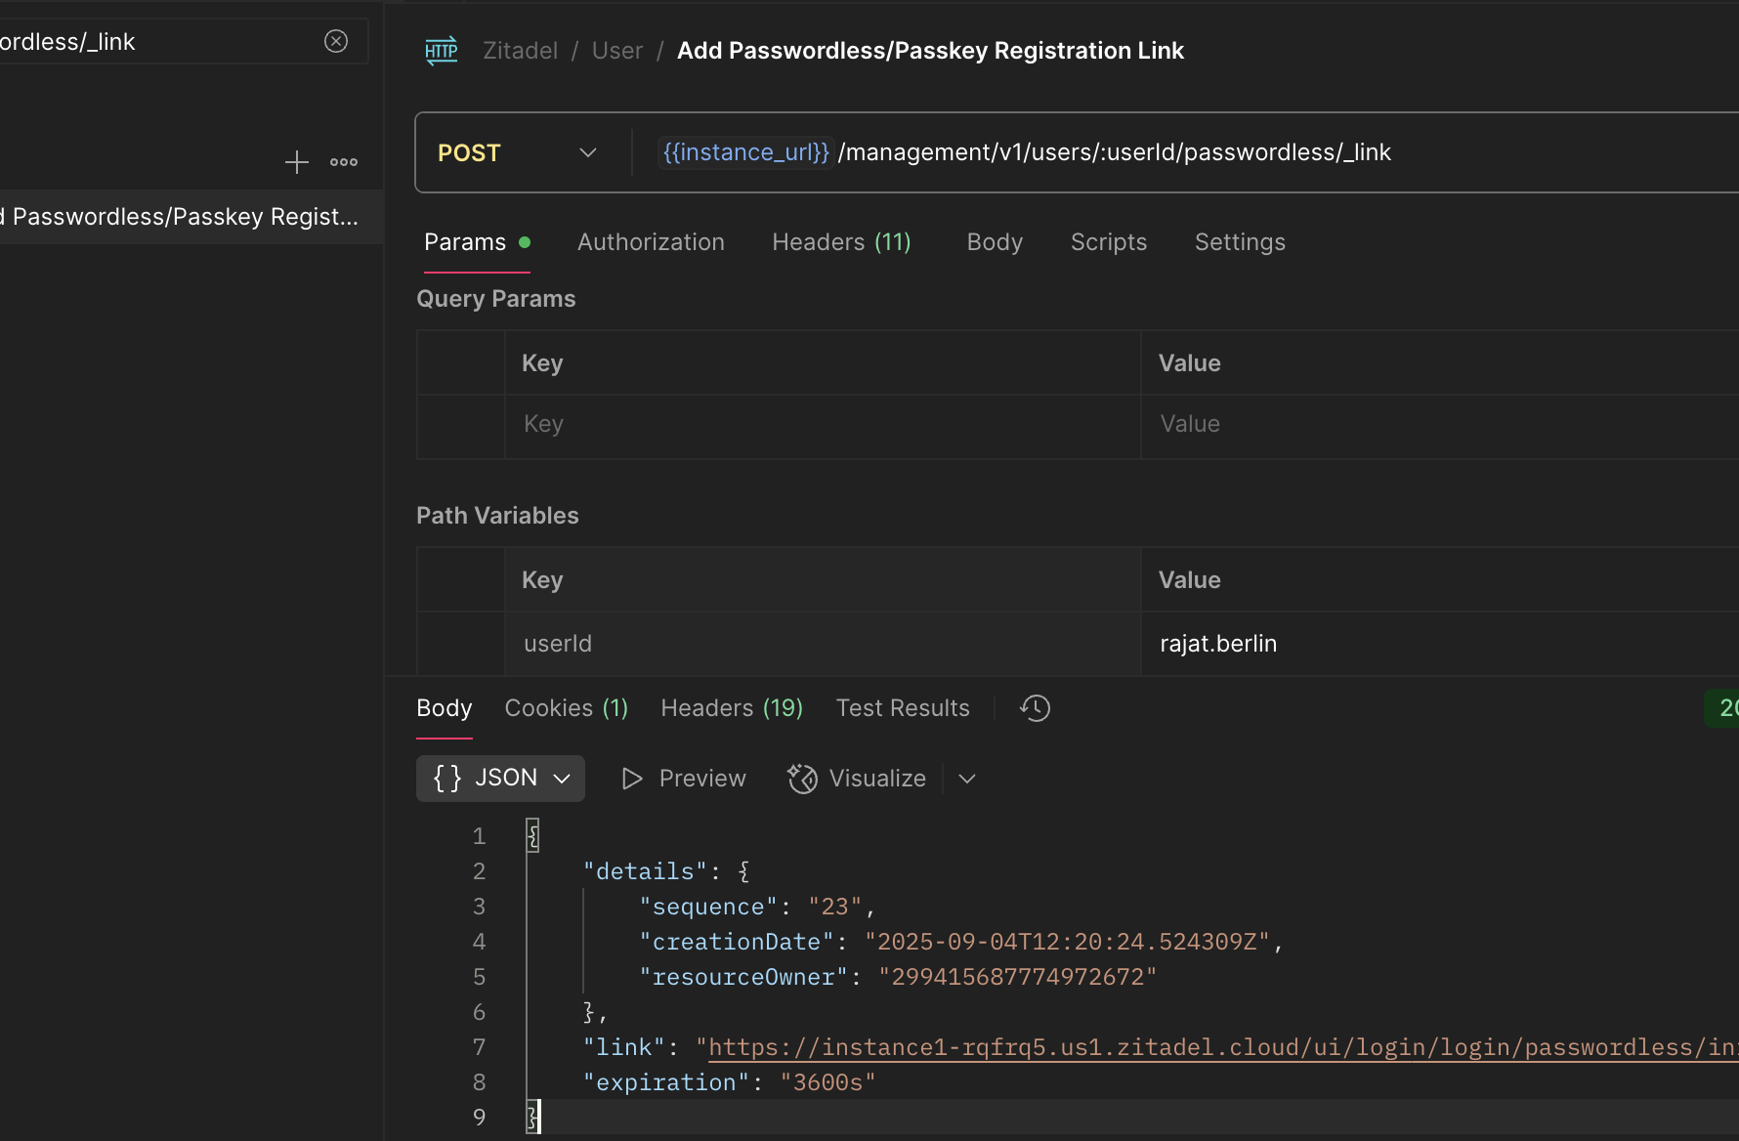1739x1141 pixels.
Task: Click the plus icon to add a collection
Action: pyautogui.click(x=297, y=162)
